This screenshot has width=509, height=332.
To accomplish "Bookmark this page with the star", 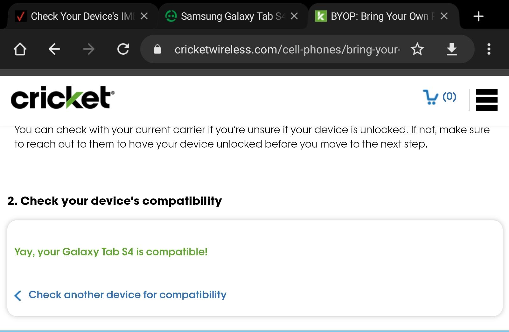I will 417,49.
